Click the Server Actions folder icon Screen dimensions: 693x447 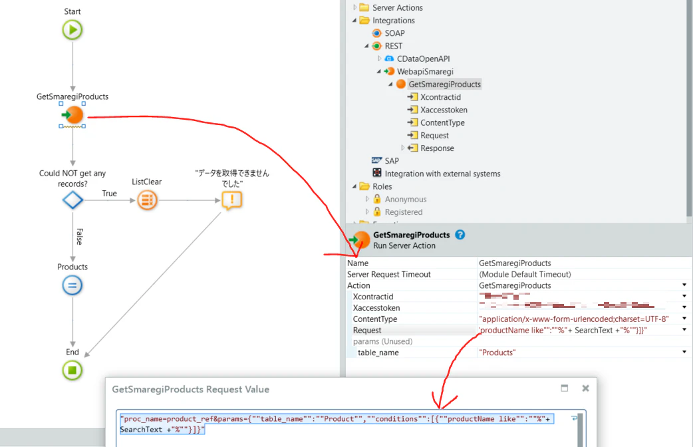tap(364, 7)
